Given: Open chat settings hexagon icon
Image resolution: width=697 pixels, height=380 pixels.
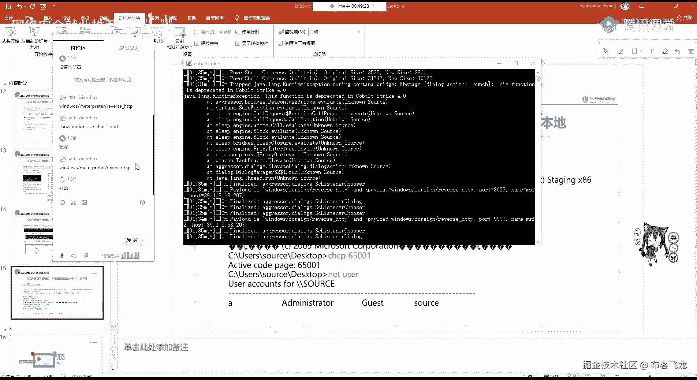Looking at the screenshot, I should click(x=143, y=202).
